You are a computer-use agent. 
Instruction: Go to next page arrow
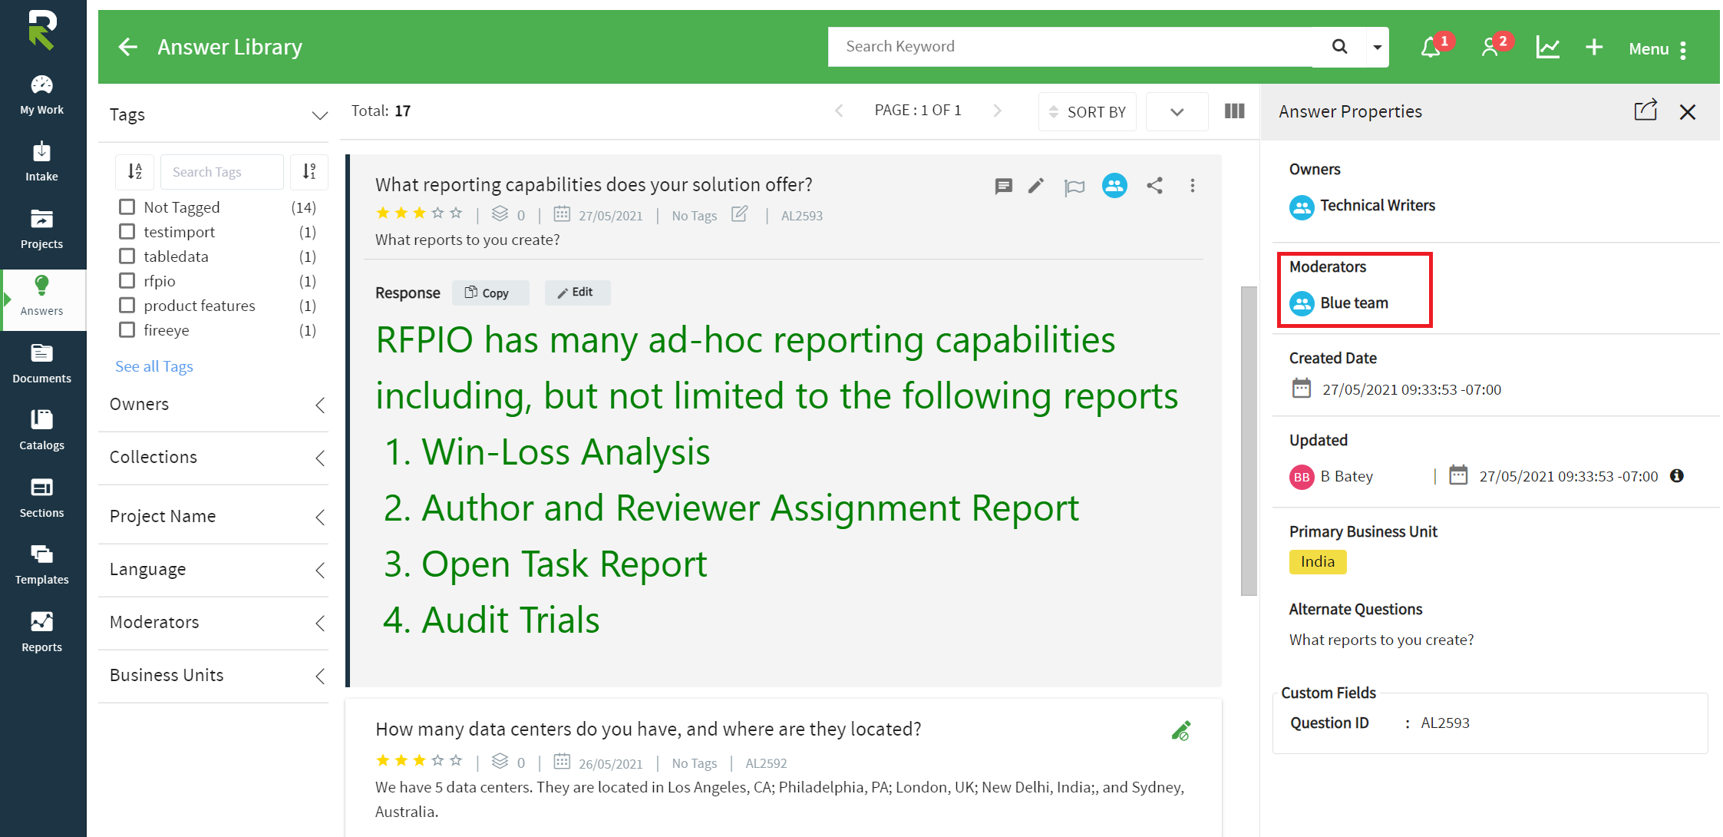pos(997,111)
